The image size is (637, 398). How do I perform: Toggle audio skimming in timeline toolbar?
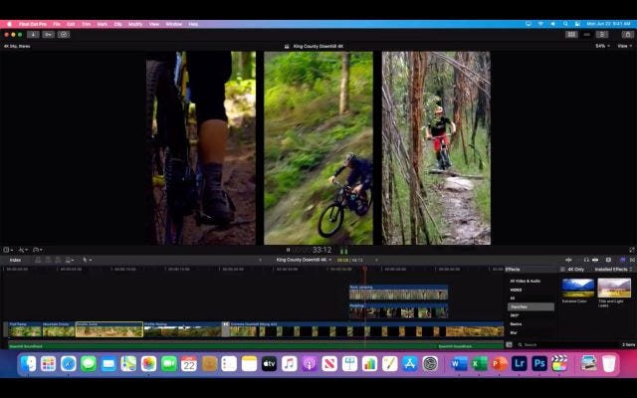pos(568,260)
